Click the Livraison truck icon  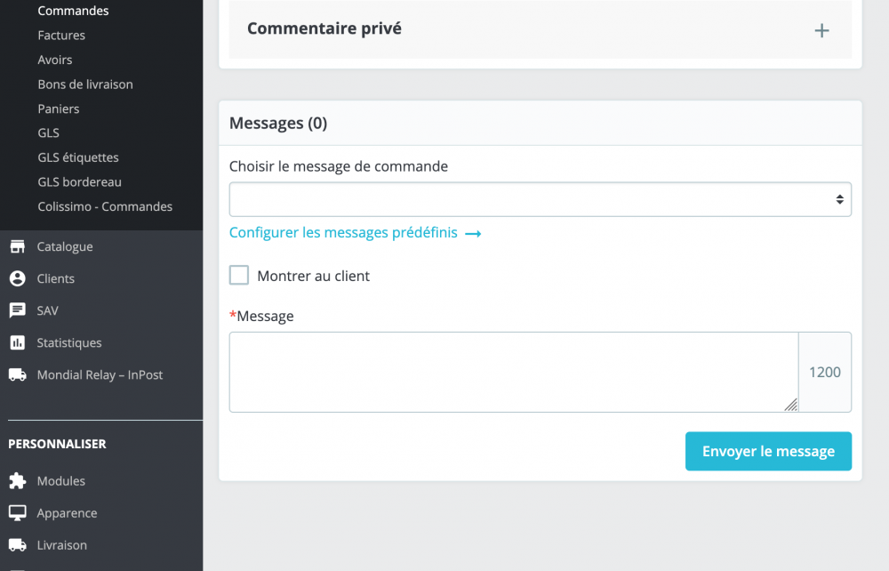coord(17,545)
